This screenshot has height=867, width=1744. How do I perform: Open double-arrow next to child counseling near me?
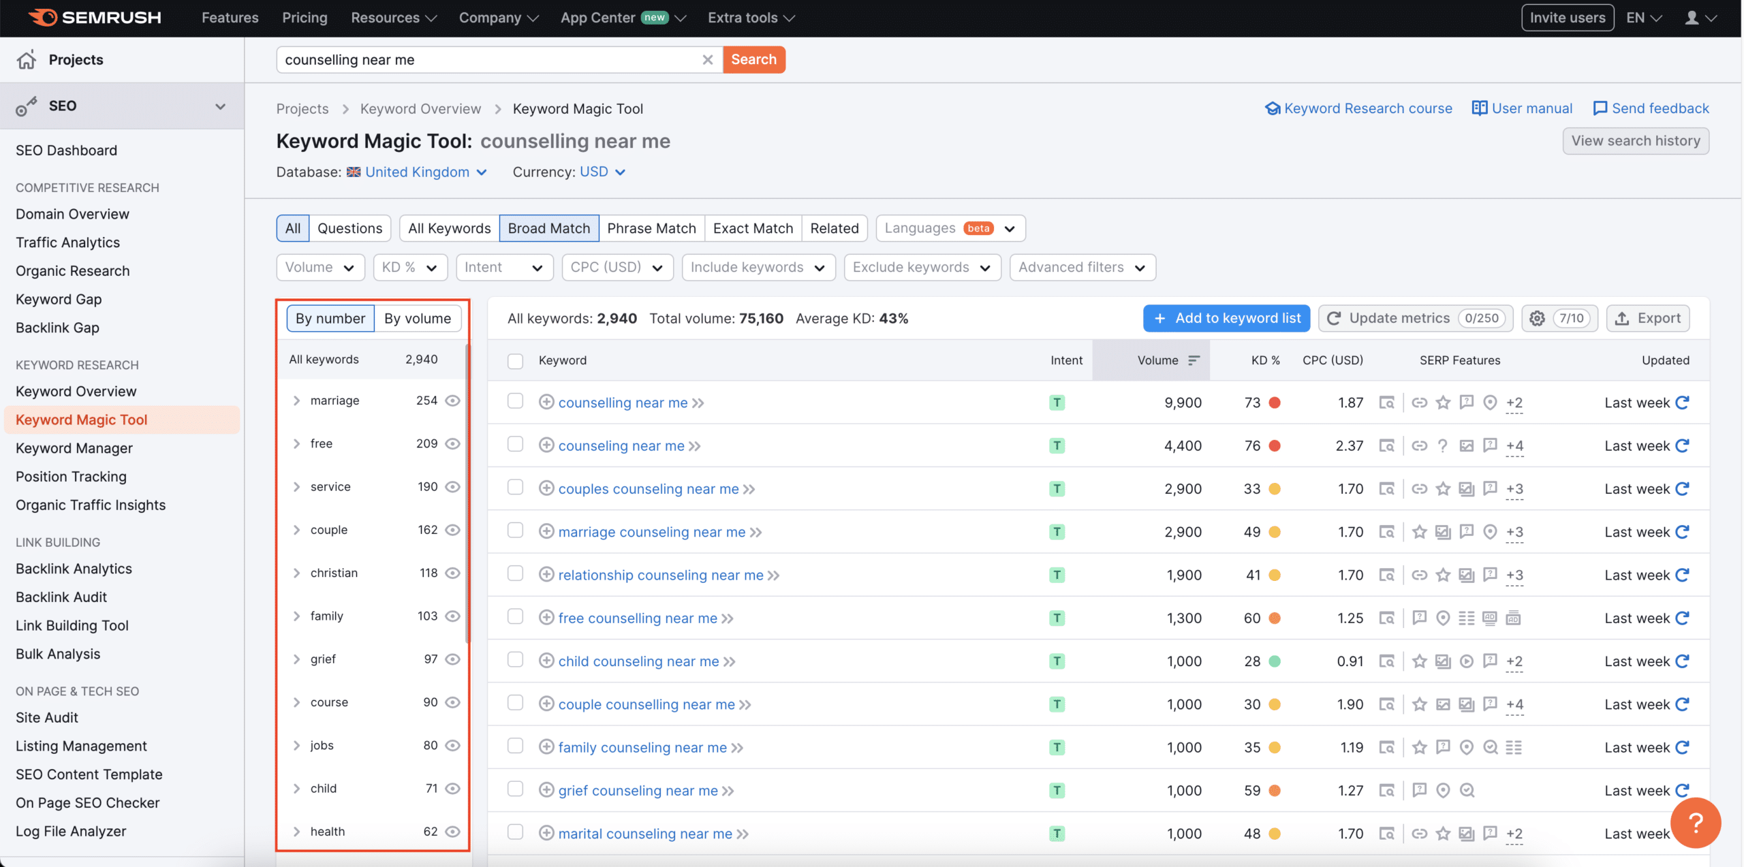pos(730,662)
